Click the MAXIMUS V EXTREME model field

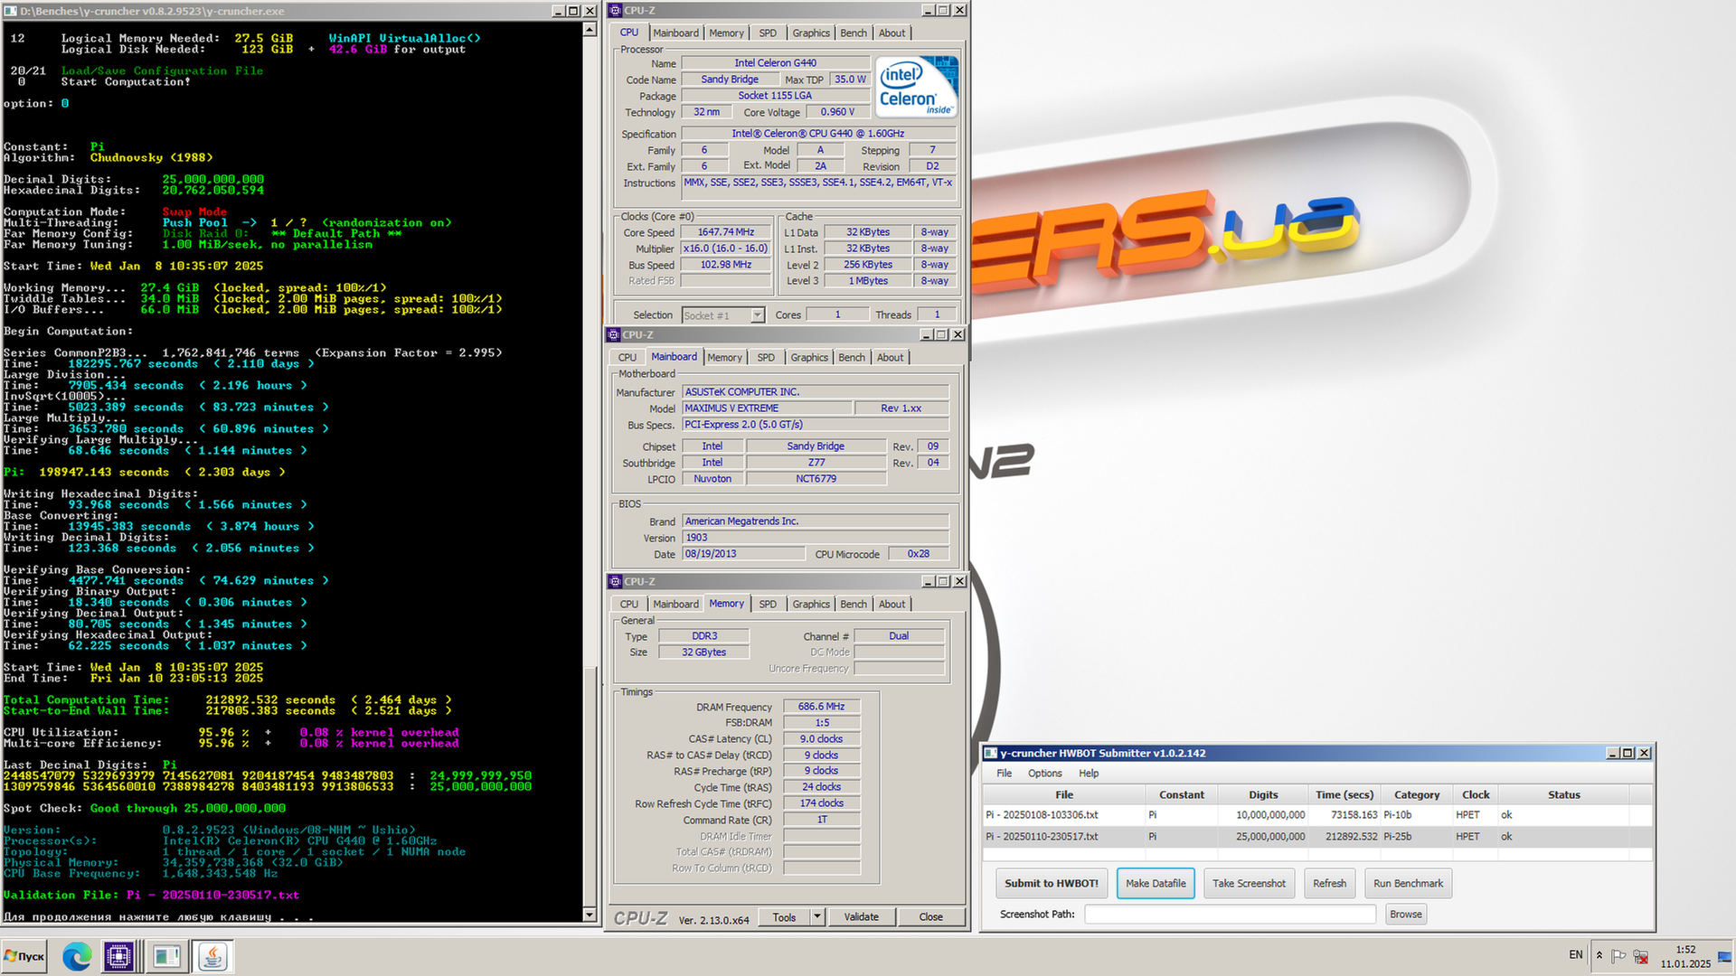[766, 408]
